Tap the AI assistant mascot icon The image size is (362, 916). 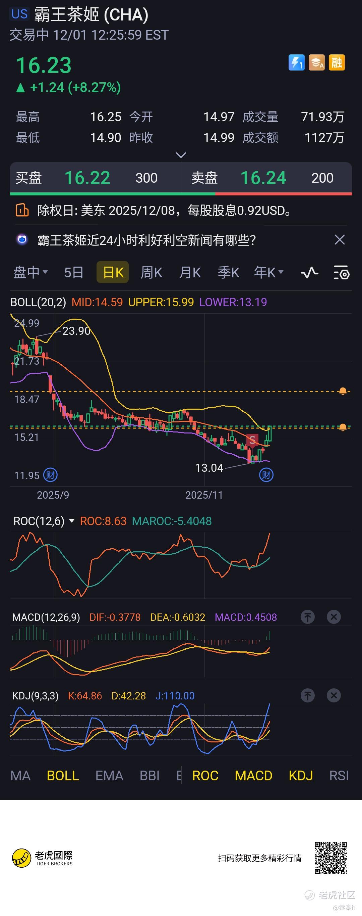click(x=22, y=240)
